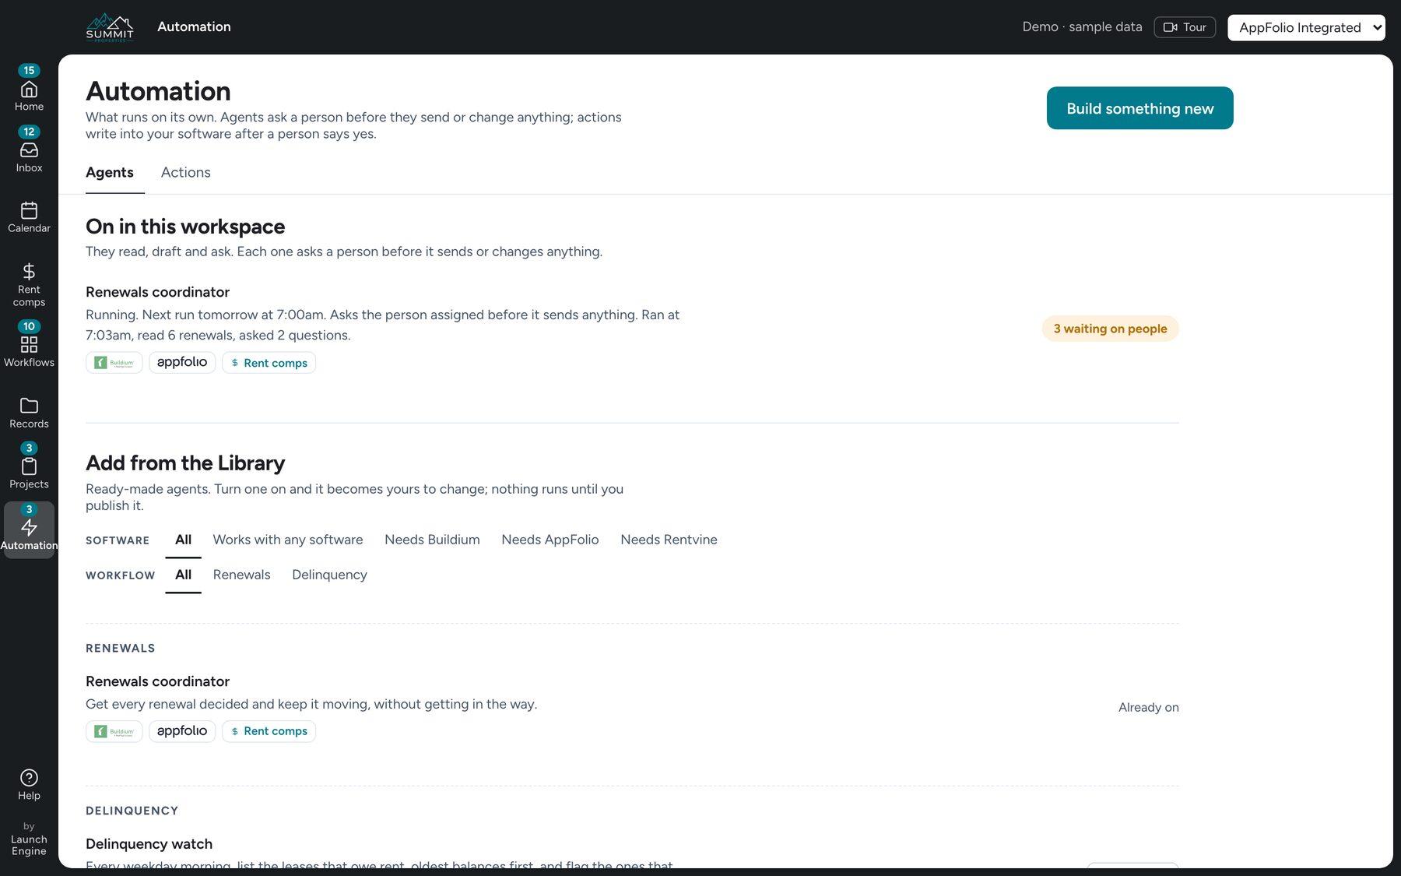
Task: Click Rent comps chip in Library Renewals coordinator
Action: pos(269,731)
